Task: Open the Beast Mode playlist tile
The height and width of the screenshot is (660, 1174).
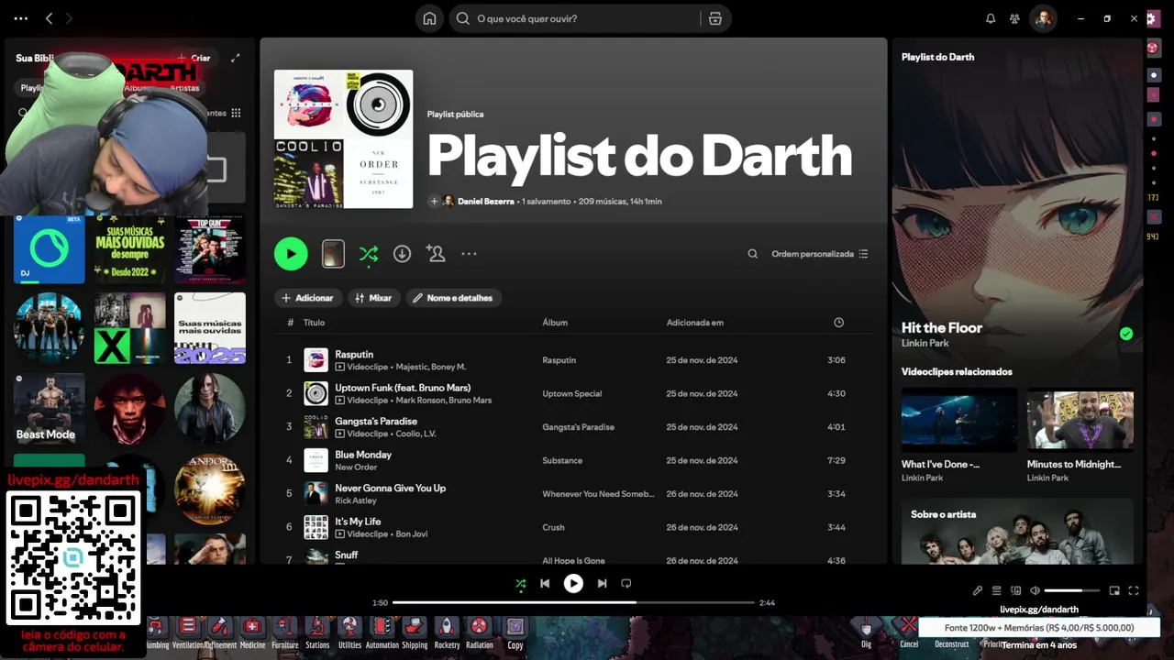Action: [48, 409]
